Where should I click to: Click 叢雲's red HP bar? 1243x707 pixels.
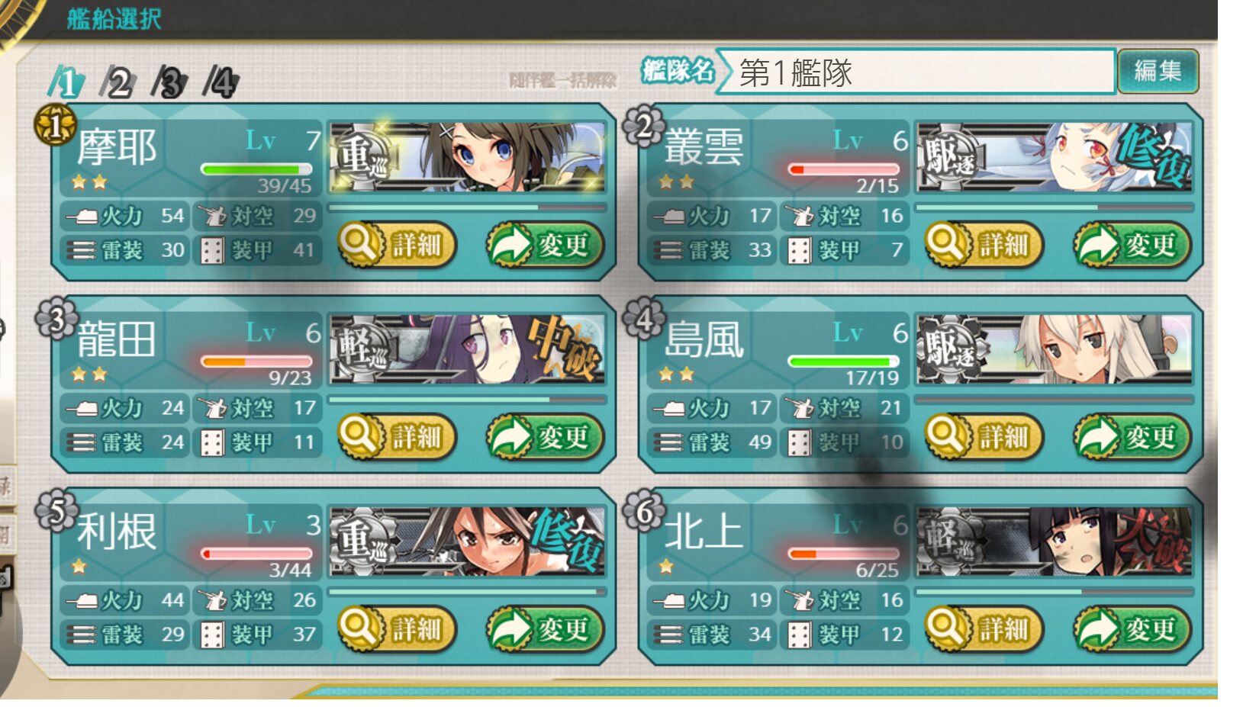click(x=844, y=169)
